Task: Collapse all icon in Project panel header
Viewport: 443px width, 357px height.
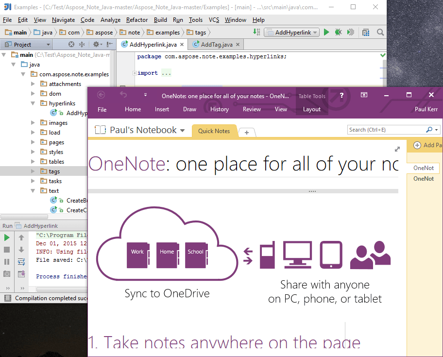Action: tap(82, 44)
